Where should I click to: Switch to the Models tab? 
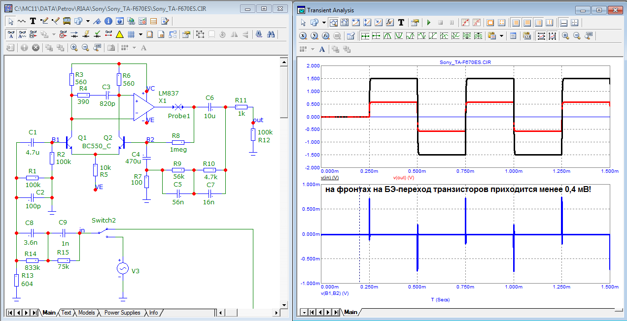87,313
